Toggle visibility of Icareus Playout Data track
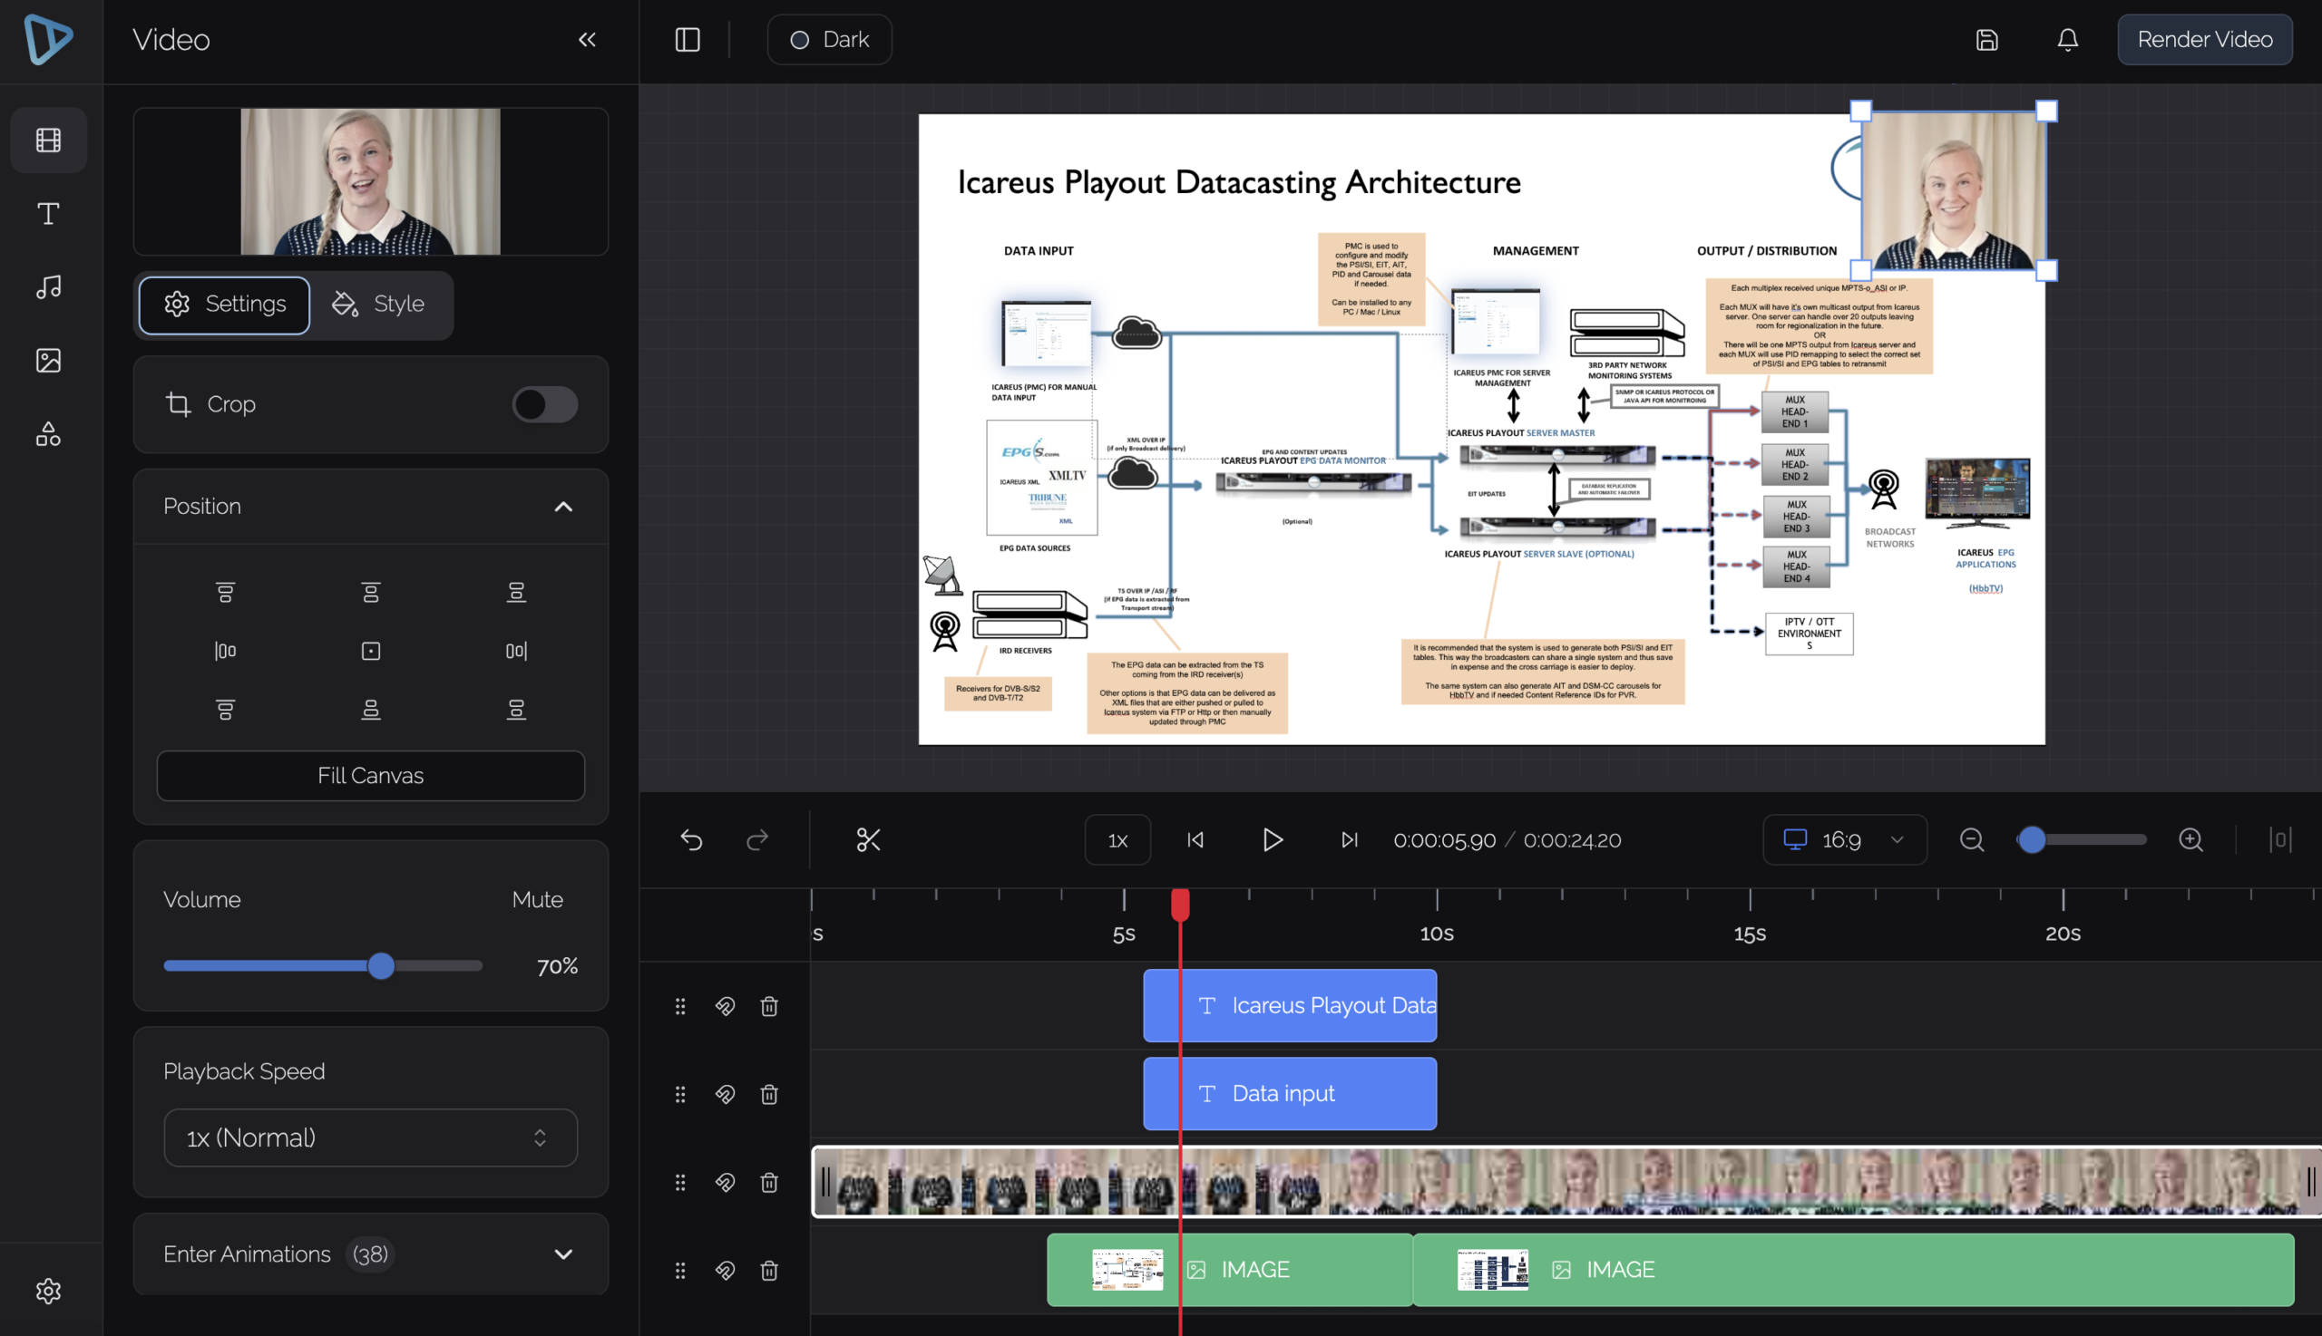The image size is (2322, 1336). (x=726, y=1007)
